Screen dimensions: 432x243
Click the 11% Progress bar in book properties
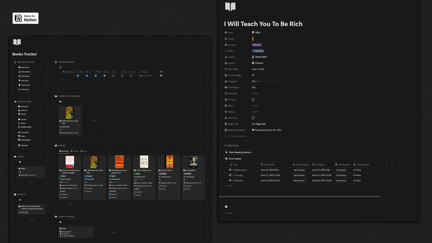(x=269, y=81)
